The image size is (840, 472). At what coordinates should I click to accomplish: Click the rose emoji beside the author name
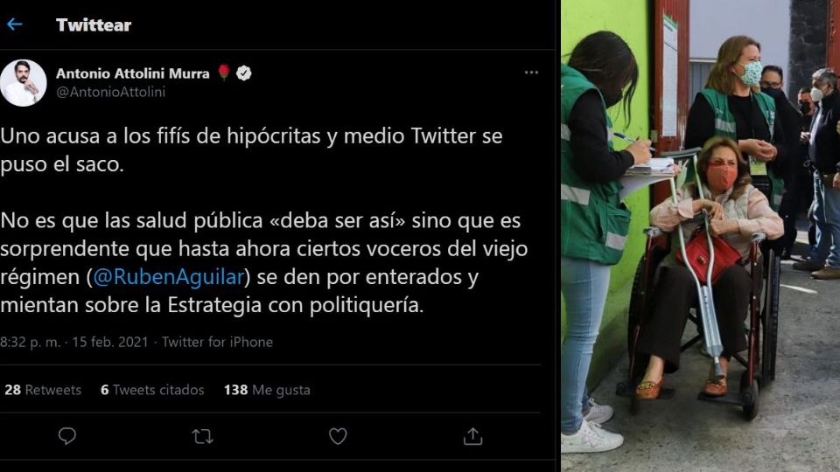coord(224,73)
